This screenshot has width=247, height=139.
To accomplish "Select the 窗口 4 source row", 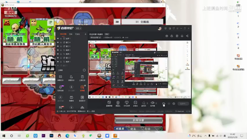I will coord(72,42).
